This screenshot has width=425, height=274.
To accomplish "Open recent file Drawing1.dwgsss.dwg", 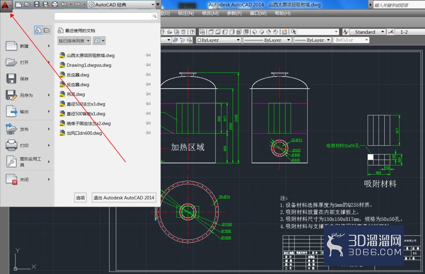I will (89, 65).
